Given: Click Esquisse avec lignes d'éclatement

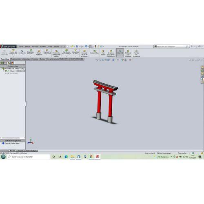Looking at the screenshot, I should [x=111, y=54].
